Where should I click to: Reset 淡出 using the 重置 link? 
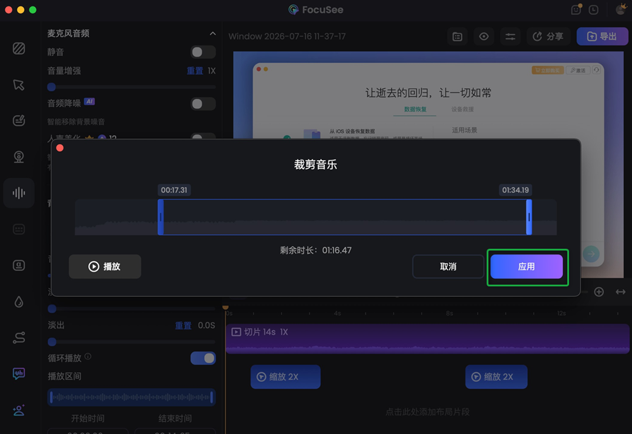(183, 325)
